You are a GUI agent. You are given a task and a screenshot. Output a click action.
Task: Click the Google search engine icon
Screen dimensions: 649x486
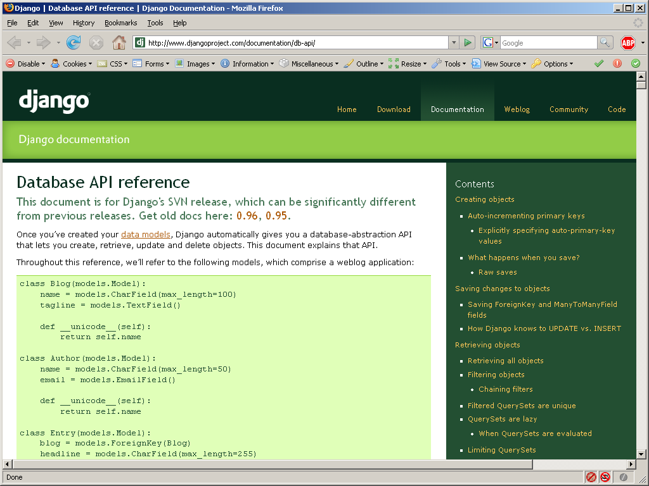488,42
